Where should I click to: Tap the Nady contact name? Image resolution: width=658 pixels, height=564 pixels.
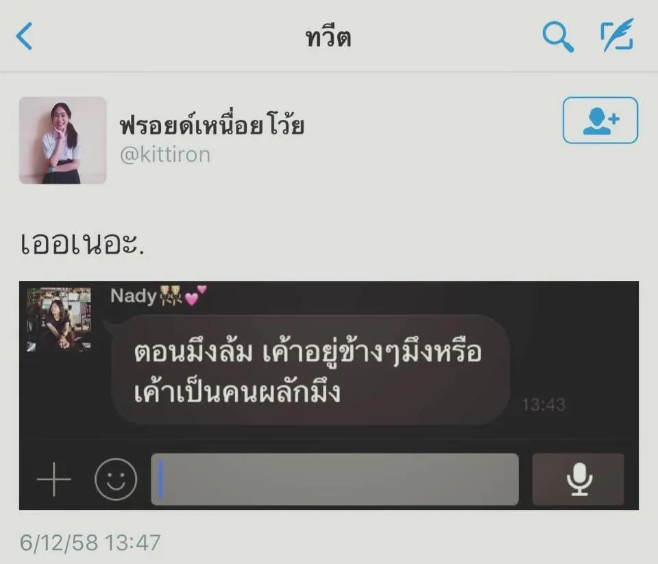point(134,296)
